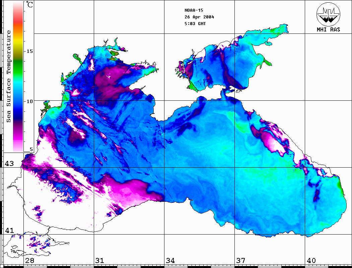Click the '15' tick label on colorbar

(29, 51)
